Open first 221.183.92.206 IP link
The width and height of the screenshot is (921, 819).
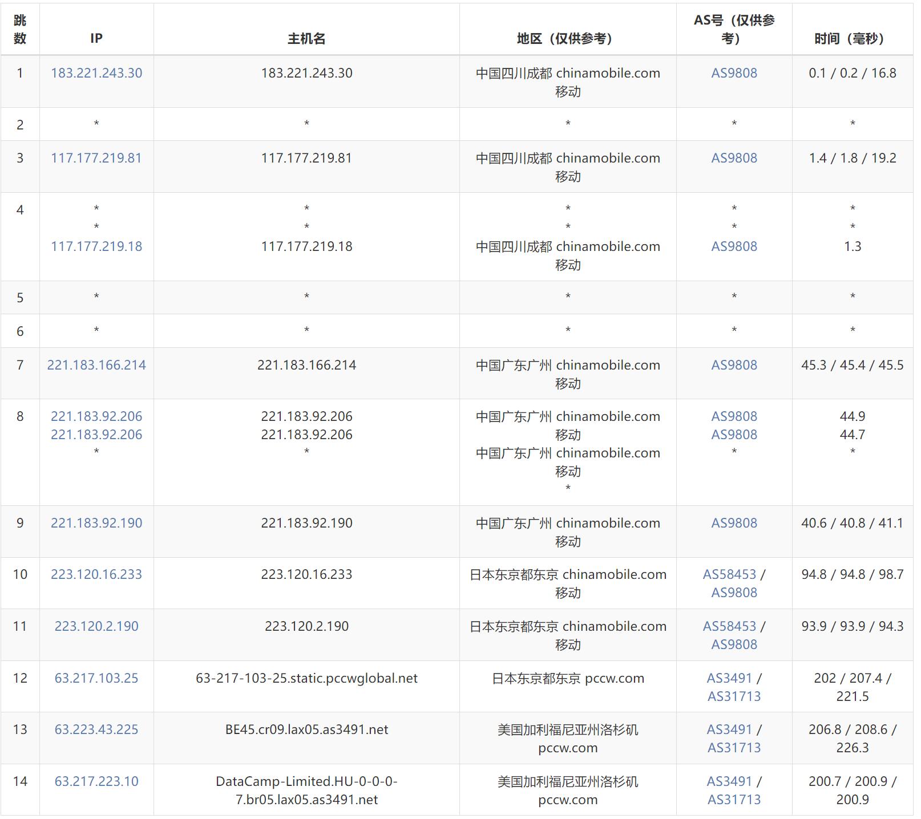coord(96,416)
